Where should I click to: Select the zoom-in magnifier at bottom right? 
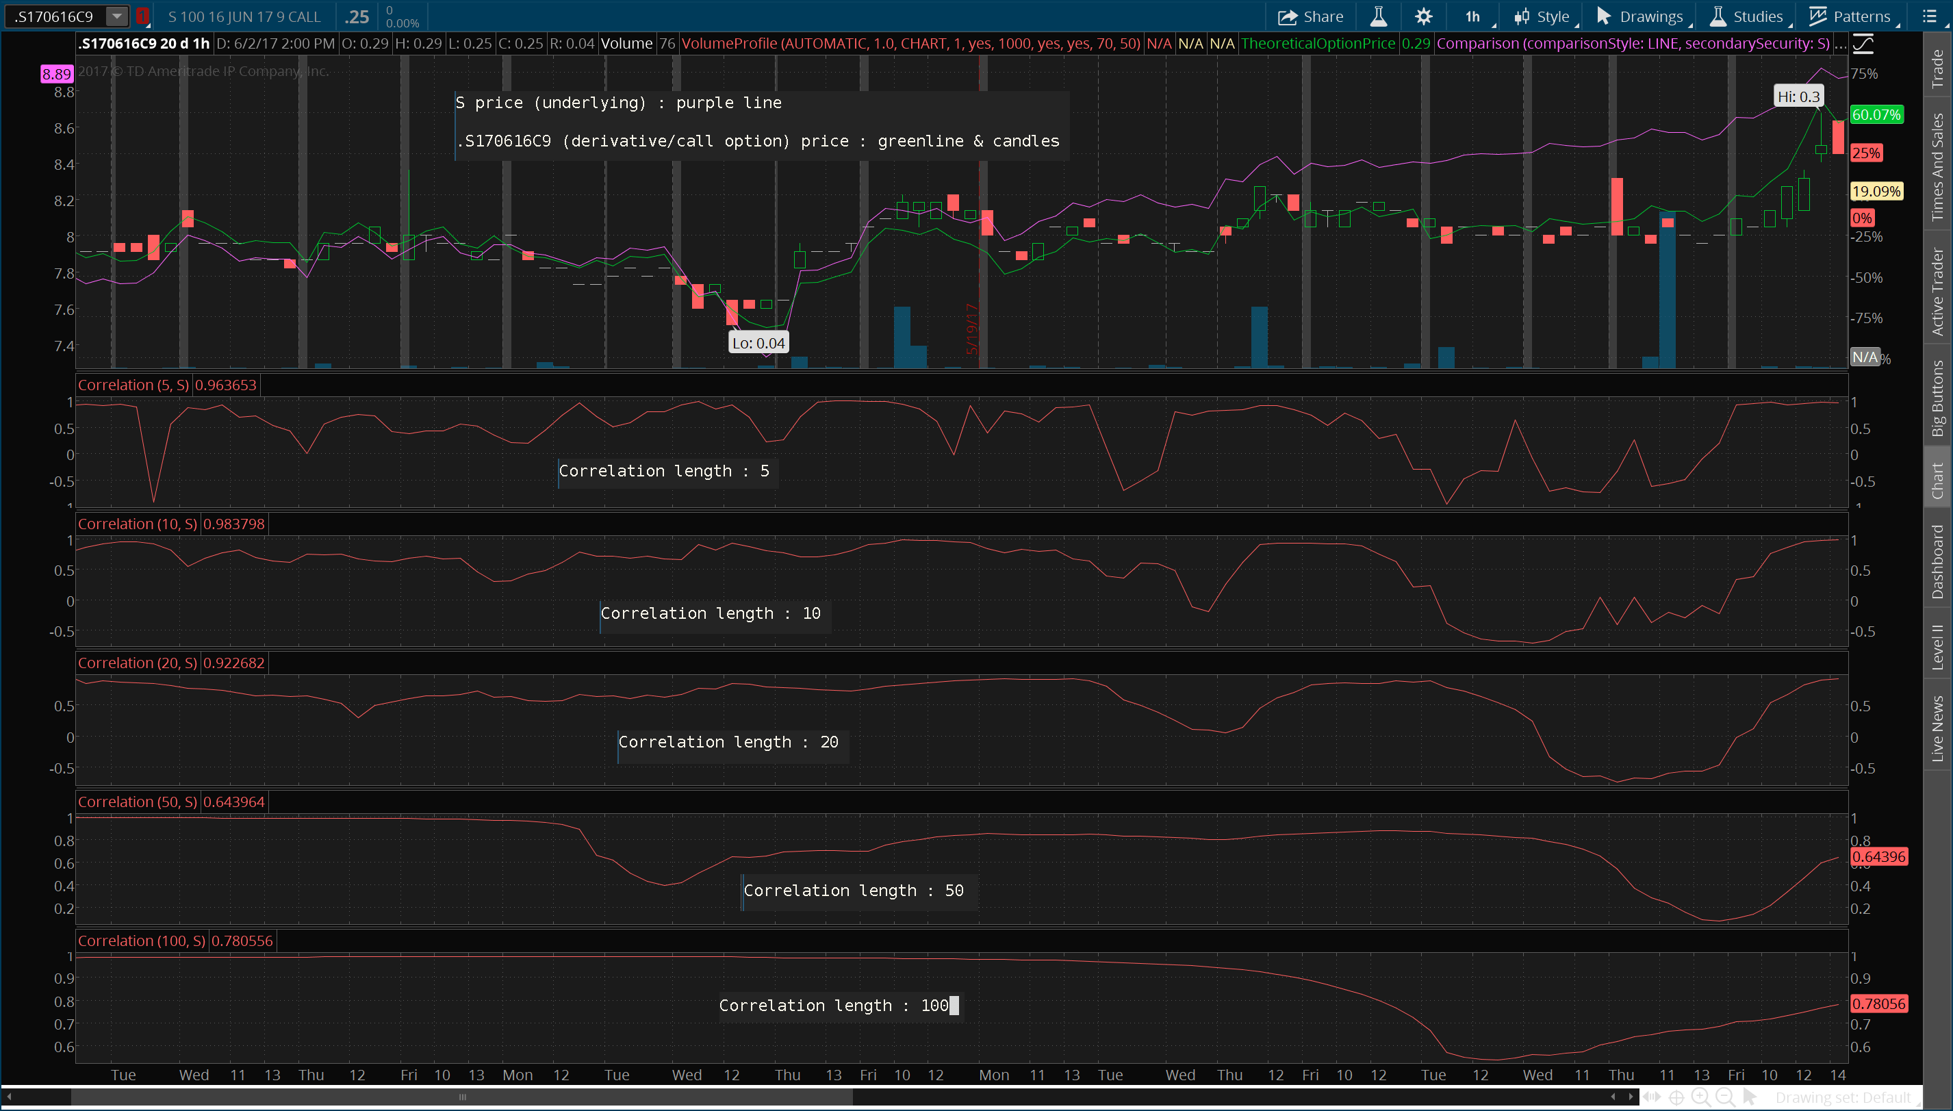click(x=1700, y=1099)
